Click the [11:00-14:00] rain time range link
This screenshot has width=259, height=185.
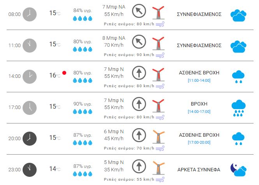[199, 80]
